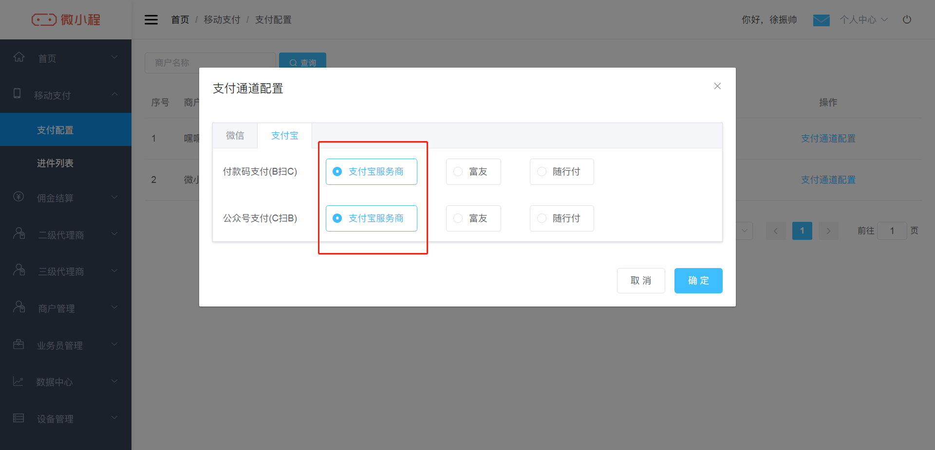Select 随行付 for 付款码支付(B扫C)

pyautogui.click(x=561, y=172)
